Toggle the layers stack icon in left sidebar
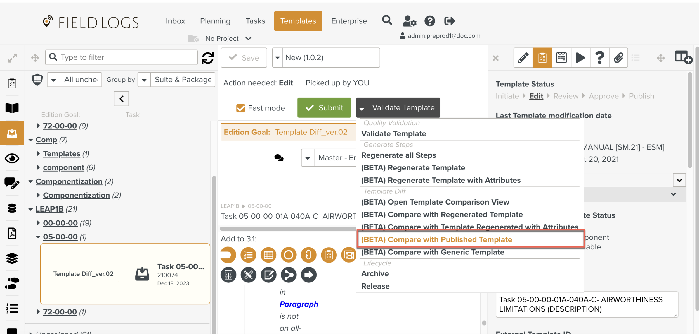Screen dimensions: 699x334 click(12, 258)
